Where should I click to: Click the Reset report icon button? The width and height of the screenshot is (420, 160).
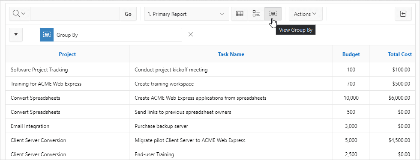tap(403, 14)
